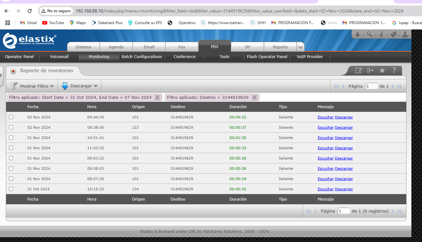Screen dimensions: 422x242
Task: Click the puzzle piece addons icon
Action: click(x=393, y=34)
